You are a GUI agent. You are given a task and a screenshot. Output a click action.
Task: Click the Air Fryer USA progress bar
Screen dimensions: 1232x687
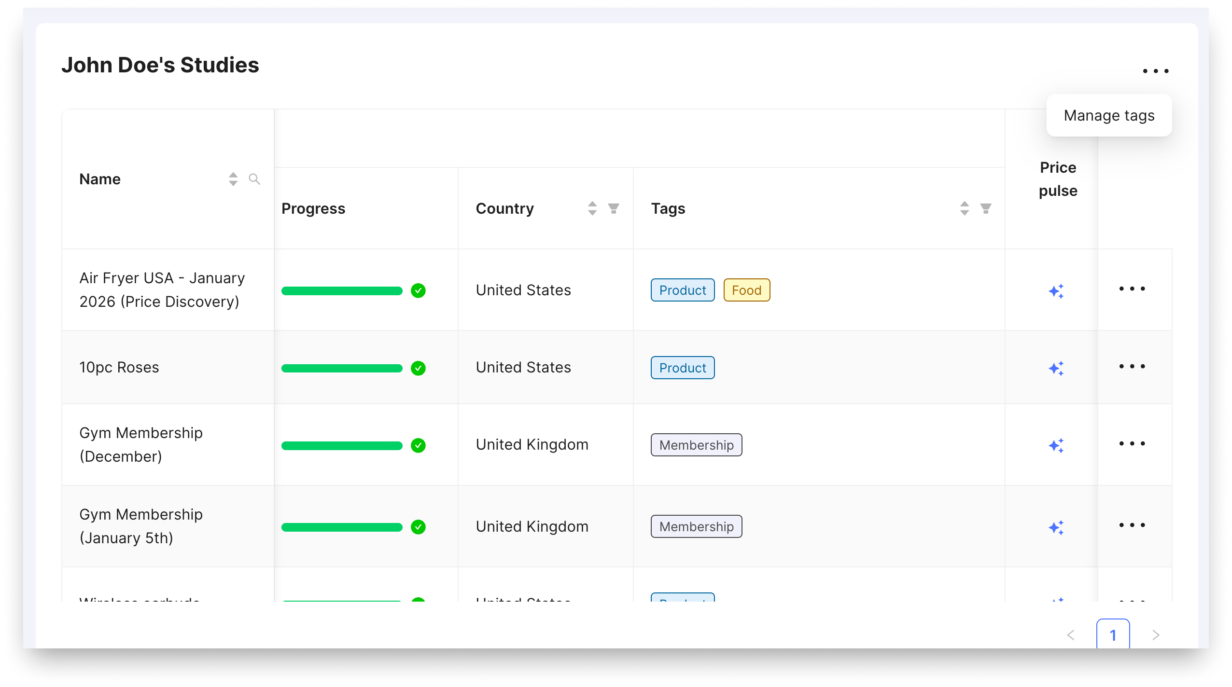tap(342, 291)
